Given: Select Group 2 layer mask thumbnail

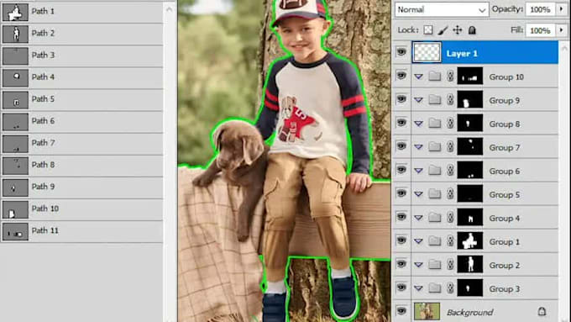Looking at the screenshot, I should [469, 264].
